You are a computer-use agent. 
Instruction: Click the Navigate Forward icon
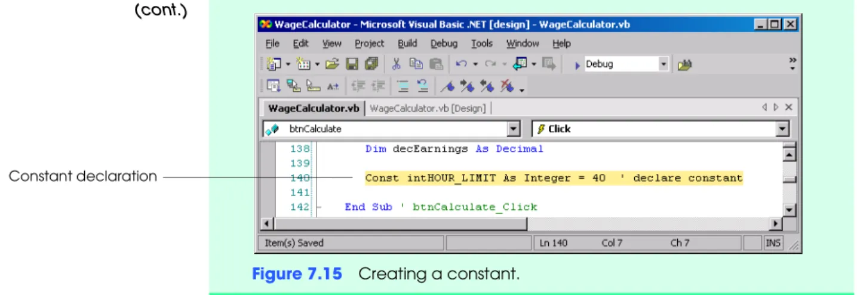coord(549,64)
